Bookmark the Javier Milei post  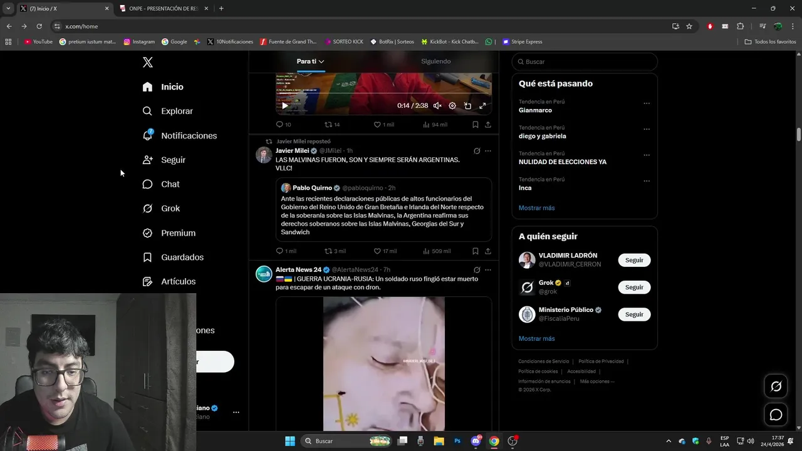(x=476, y=251)
